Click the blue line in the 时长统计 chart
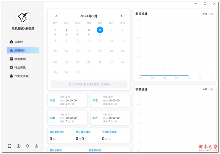 164,75
